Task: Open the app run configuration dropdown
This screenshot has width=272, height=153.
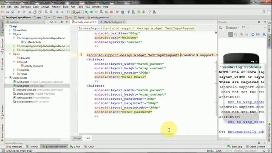Action: tap(78, 12)
